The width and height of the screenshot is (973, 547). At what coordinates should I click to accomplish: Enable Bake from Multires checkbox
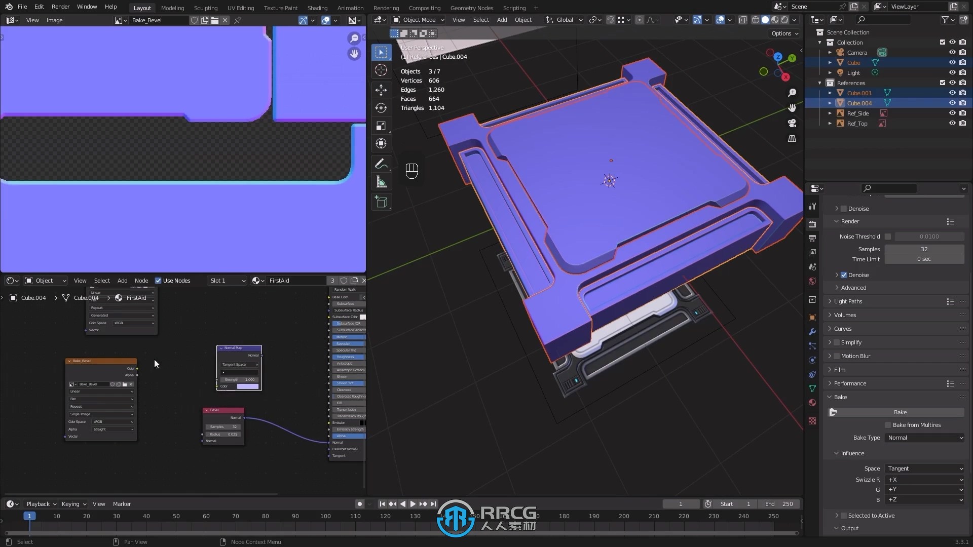click(x=888, y=425)
